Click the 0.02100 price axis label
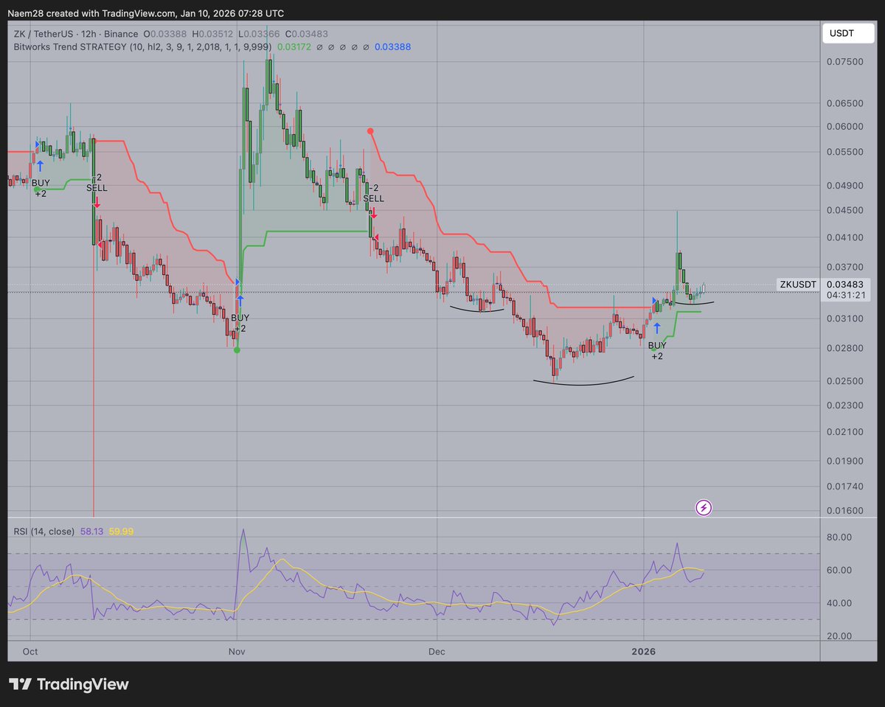 (x=846, y=432)
